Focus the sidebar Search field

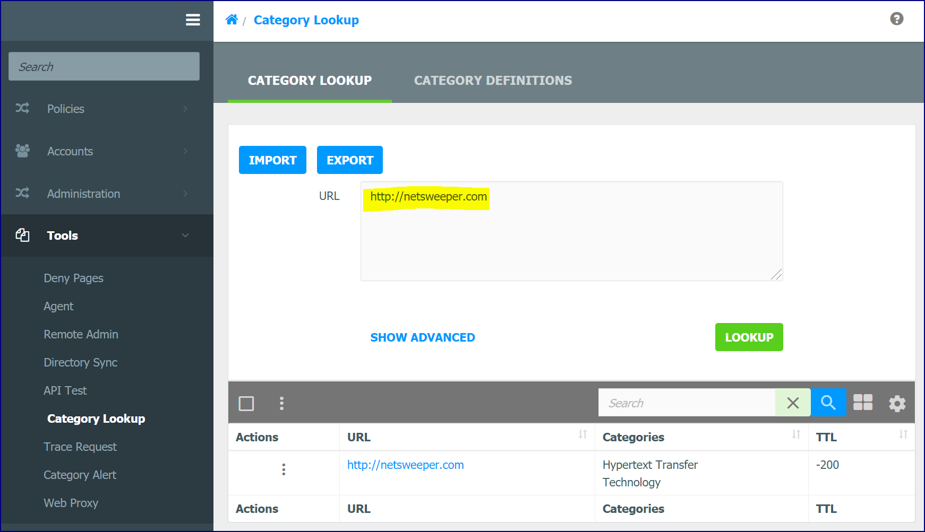(104, 66)
